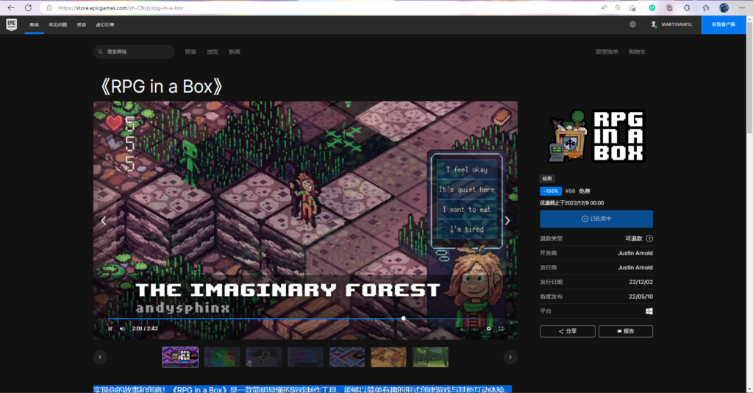Go to the 新闻 news tab

pyautogui.click(x=235, y=52)
